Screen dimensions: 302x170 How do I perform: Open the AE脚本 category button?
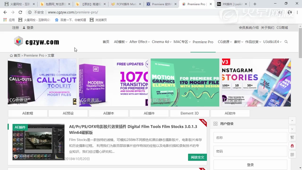[x=108, y=113]
